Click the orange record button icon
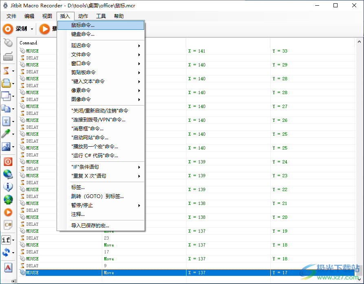 [8, 29]
